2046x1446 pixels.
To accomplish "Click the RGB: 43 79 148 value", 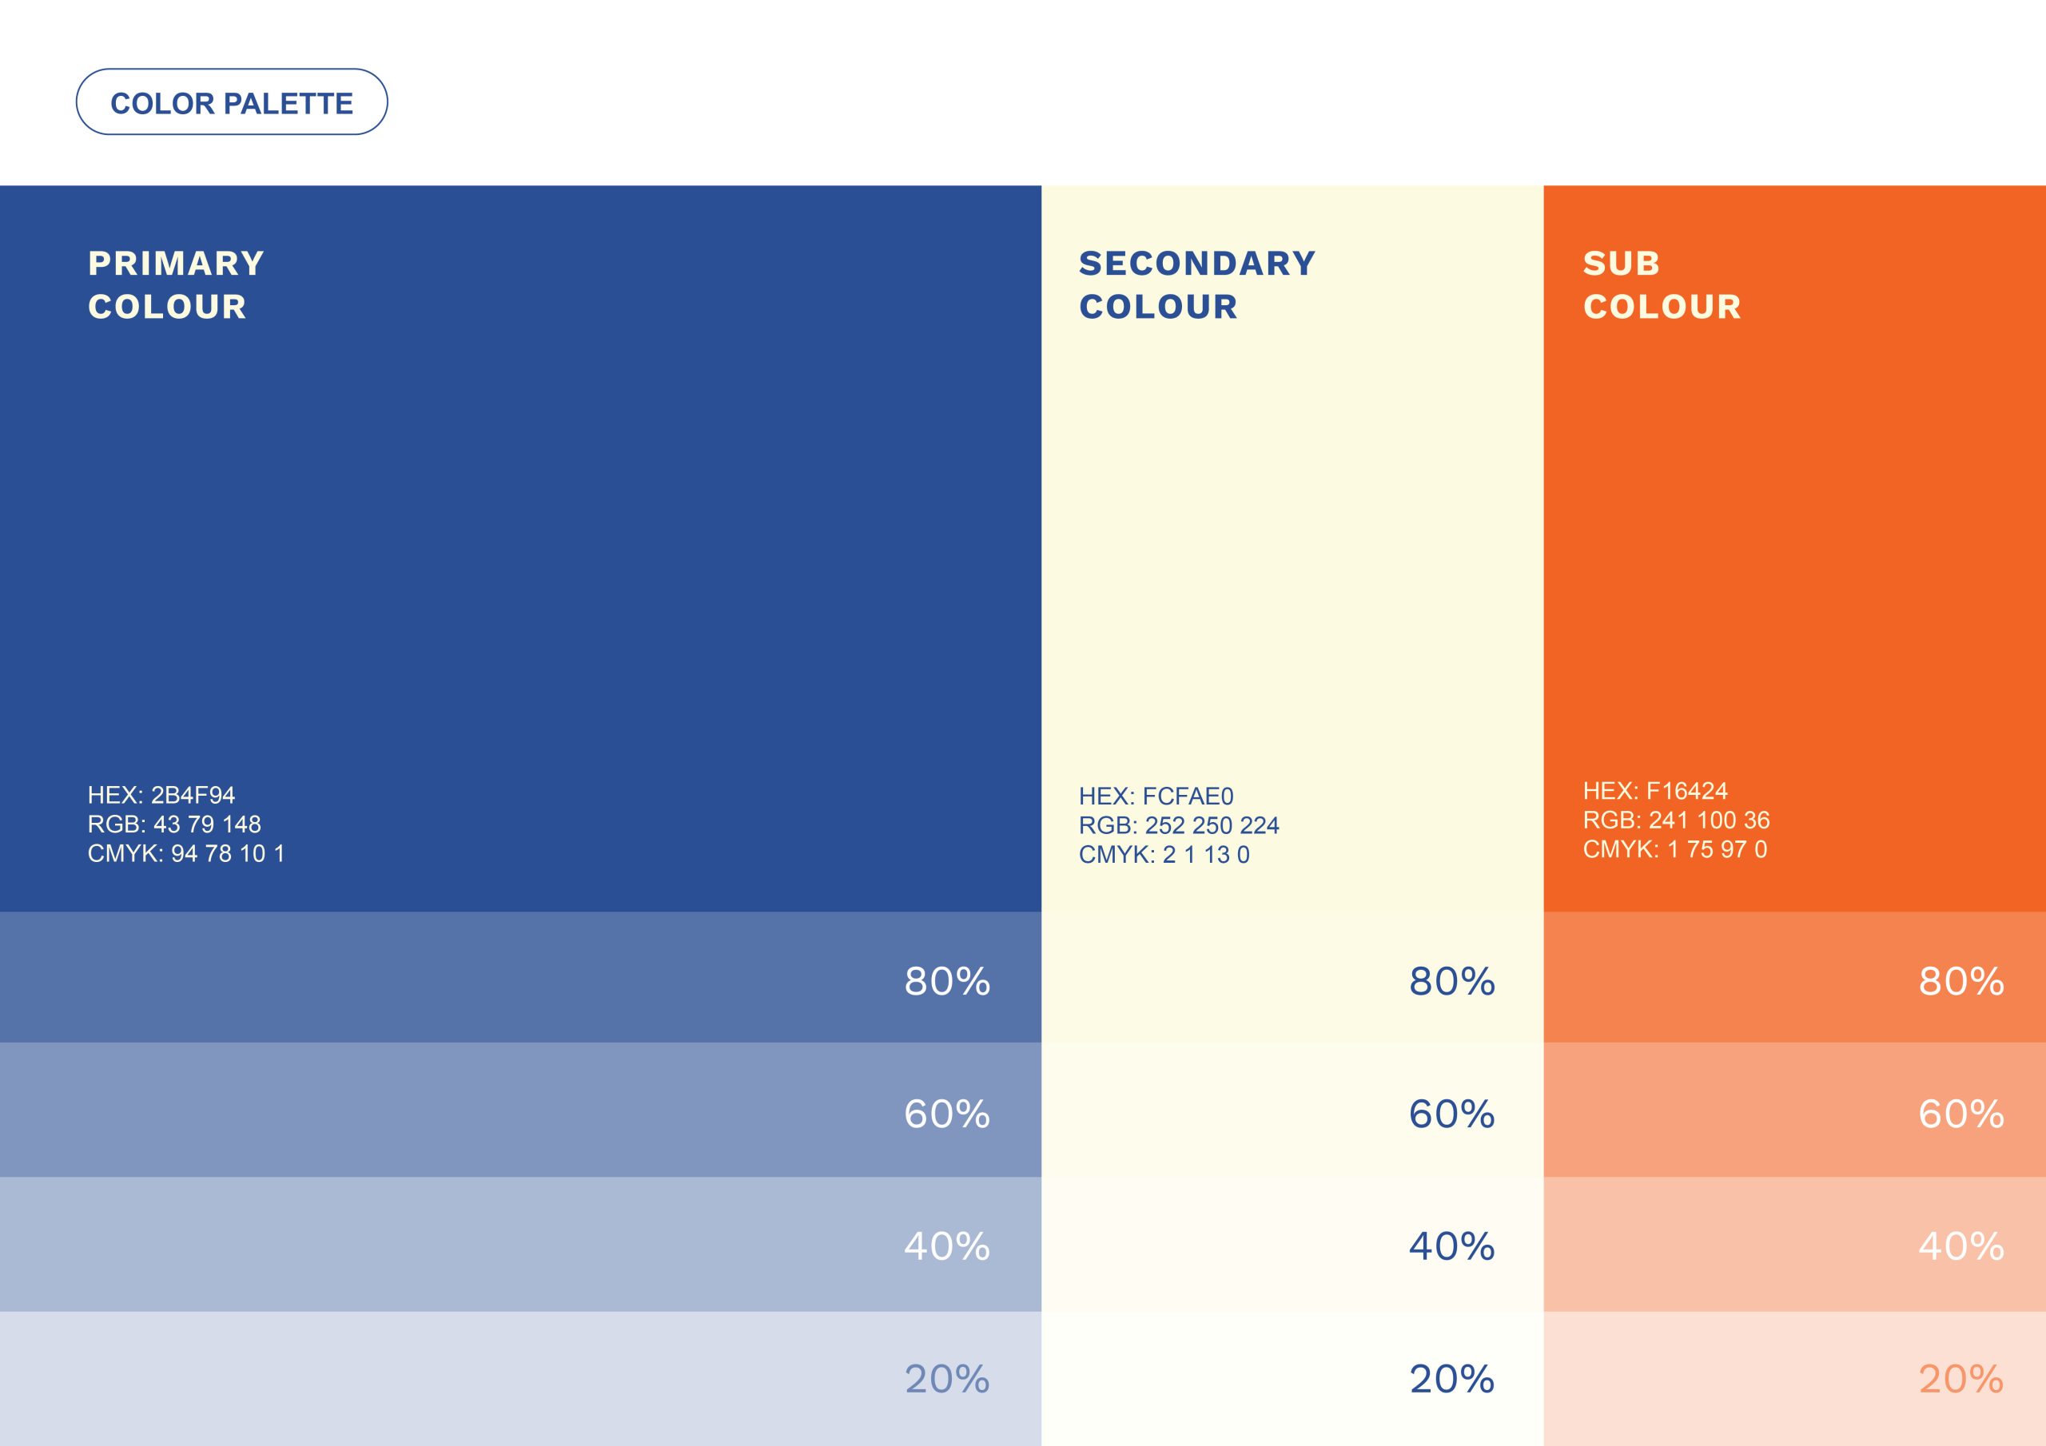I will [x=173, y=824].
